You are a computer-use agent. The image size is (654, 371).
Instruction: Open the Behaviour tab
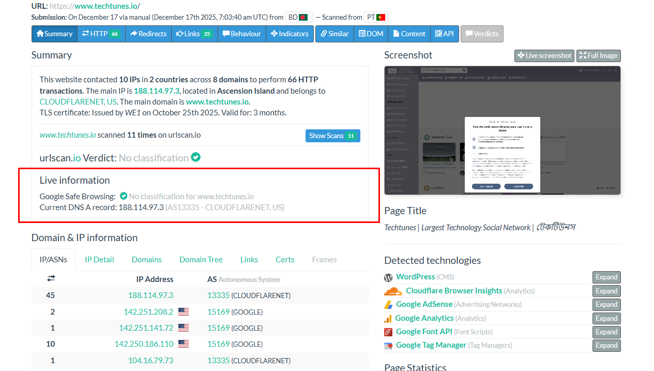click(x=242, y=34)
